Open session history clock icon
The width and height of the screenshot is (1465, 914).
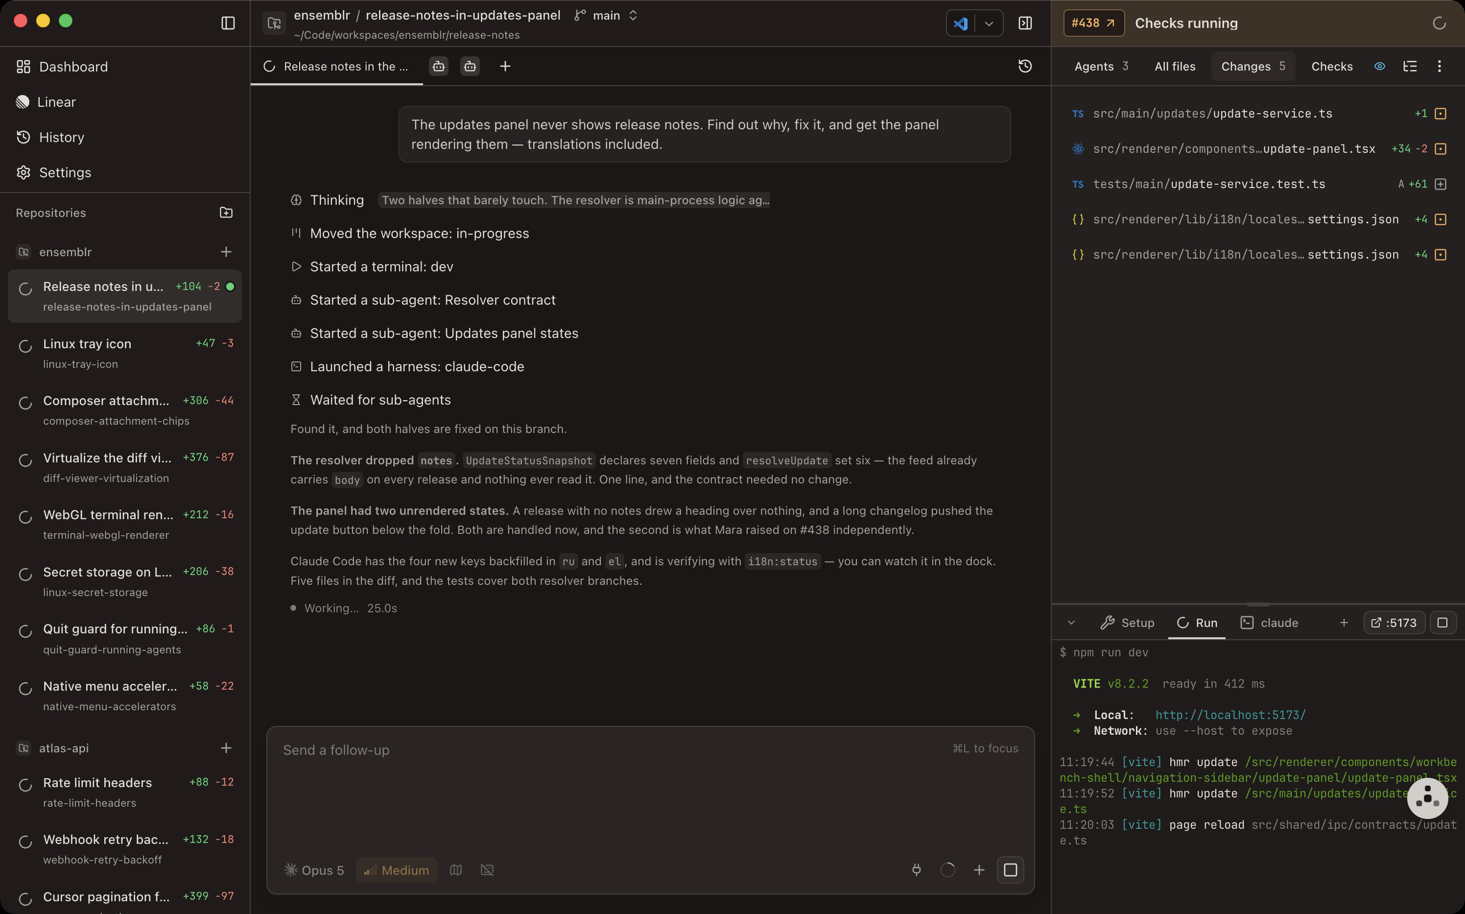click(1025, 67)
